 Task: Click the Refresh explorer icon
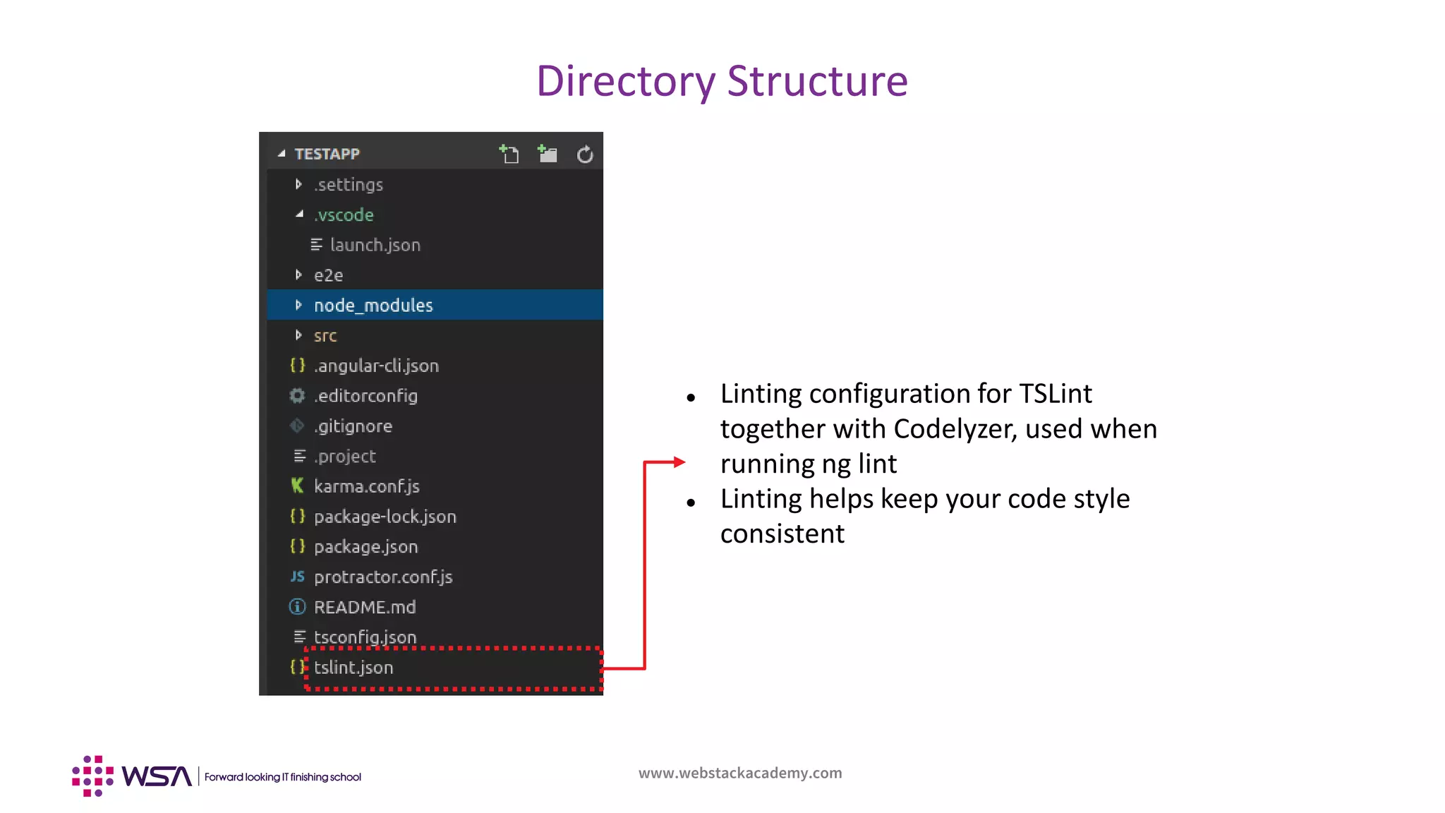pos(585,154)
